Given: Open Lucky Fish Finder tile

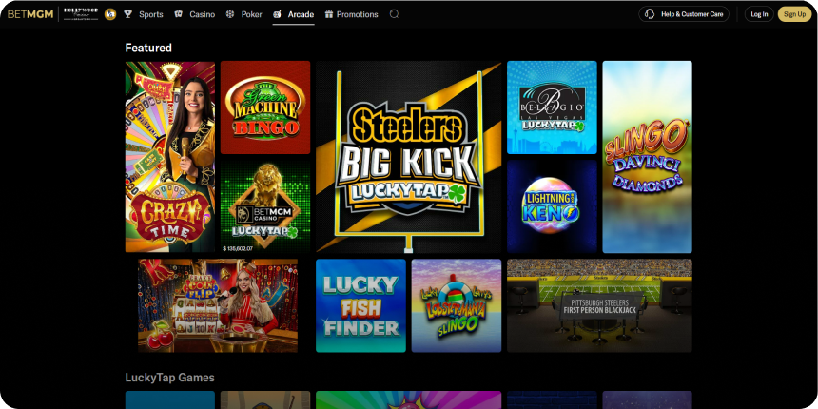Looking at the screenshot, I should (x=360, y=305).
